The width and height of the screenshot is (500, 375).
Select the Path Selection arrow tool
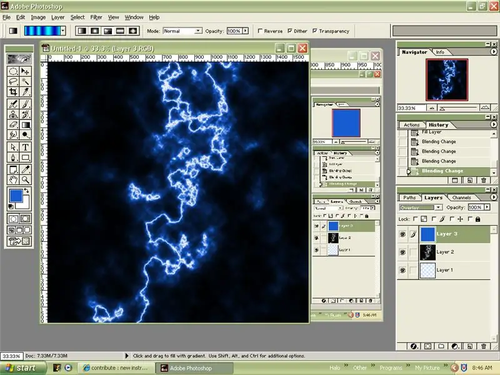[13, 147]
